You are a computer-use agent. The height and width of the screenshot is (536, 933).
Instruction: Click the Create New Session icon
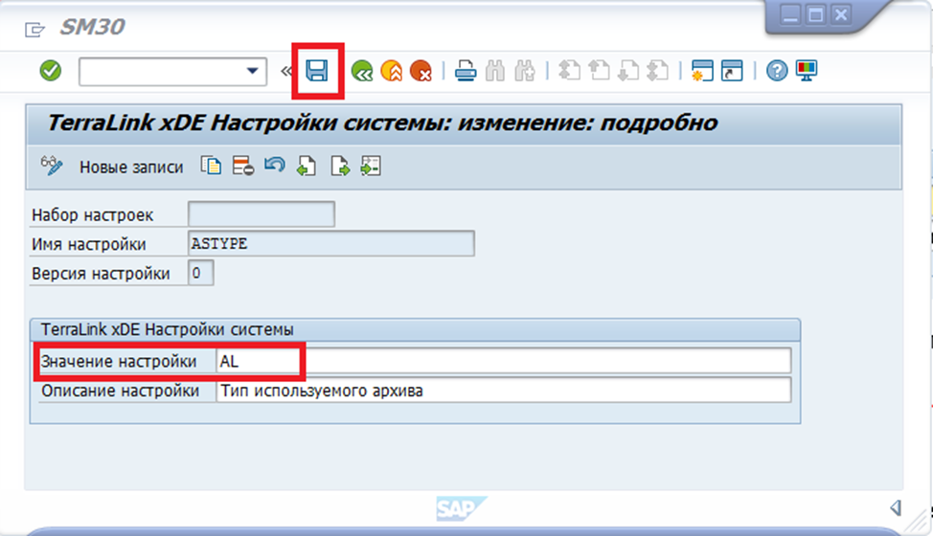[703, 71]
